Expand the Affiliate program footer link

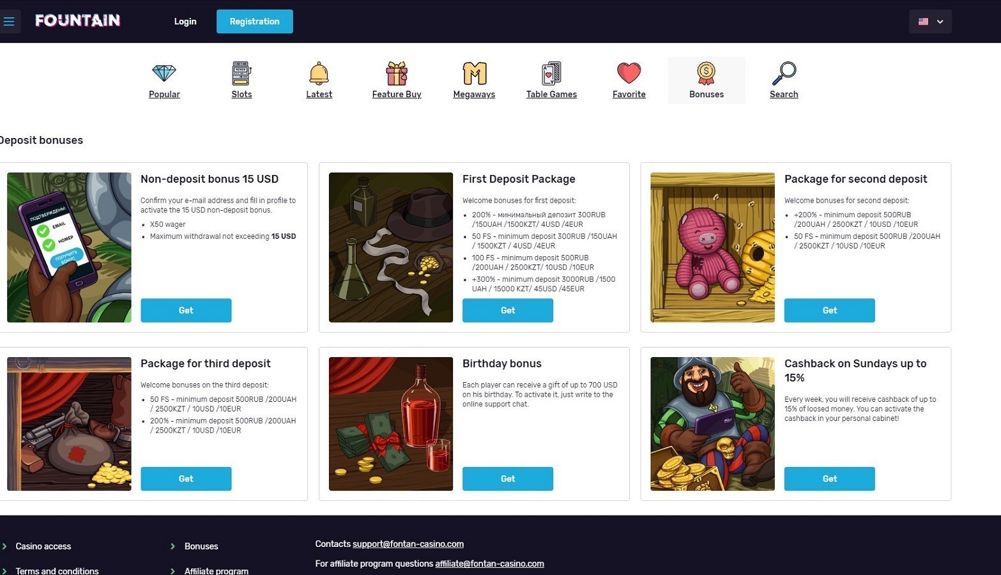pyautogui.click(x=216, y=571)
